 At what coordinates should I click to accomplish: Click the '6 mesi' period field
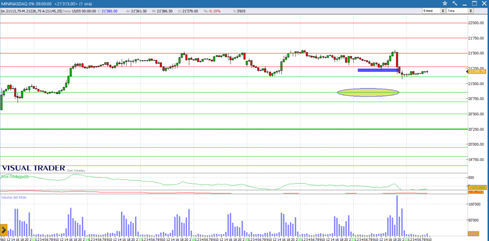click(431, 11)
